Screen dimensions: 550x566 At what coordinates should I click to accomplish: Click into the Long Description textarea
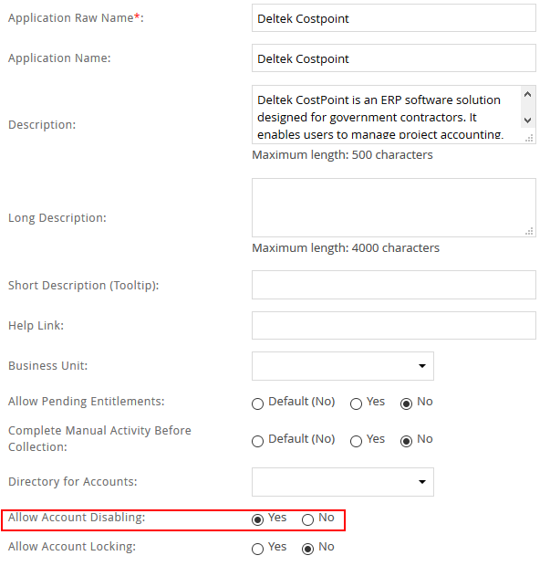tap(394, 207)
